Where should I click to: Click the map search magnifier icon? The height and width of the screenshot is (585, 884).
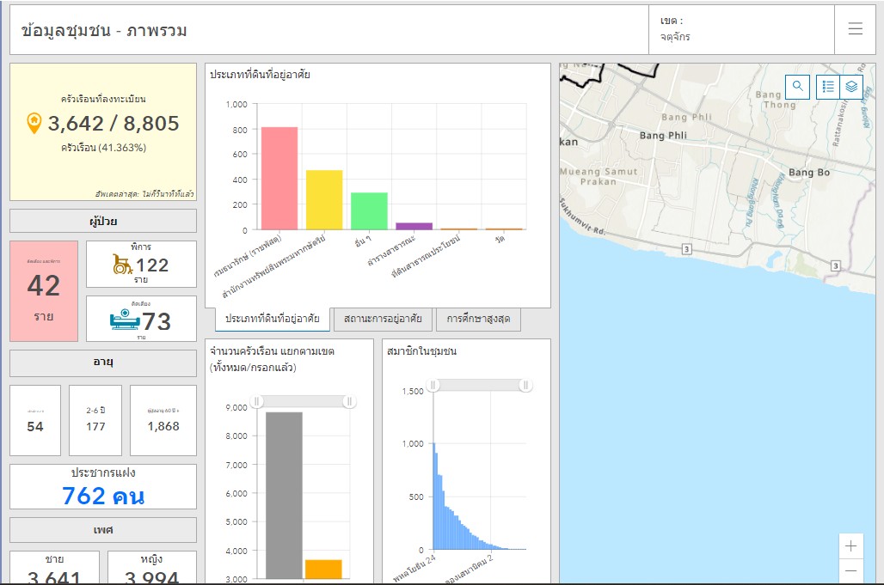(x=798, y=86)
